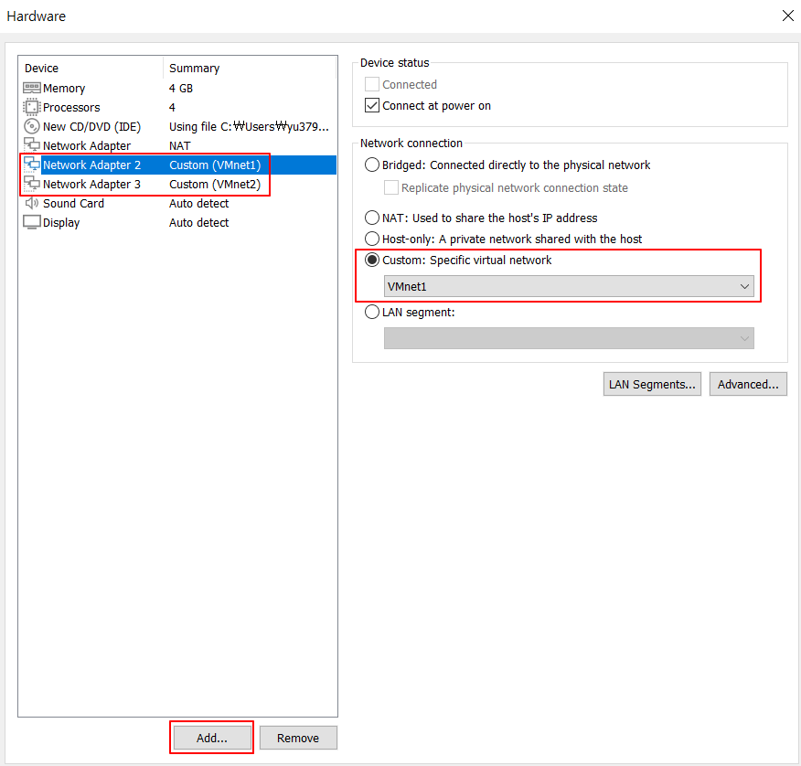Click the Custom (VMnet2) summary text

[x=215, y=184]
